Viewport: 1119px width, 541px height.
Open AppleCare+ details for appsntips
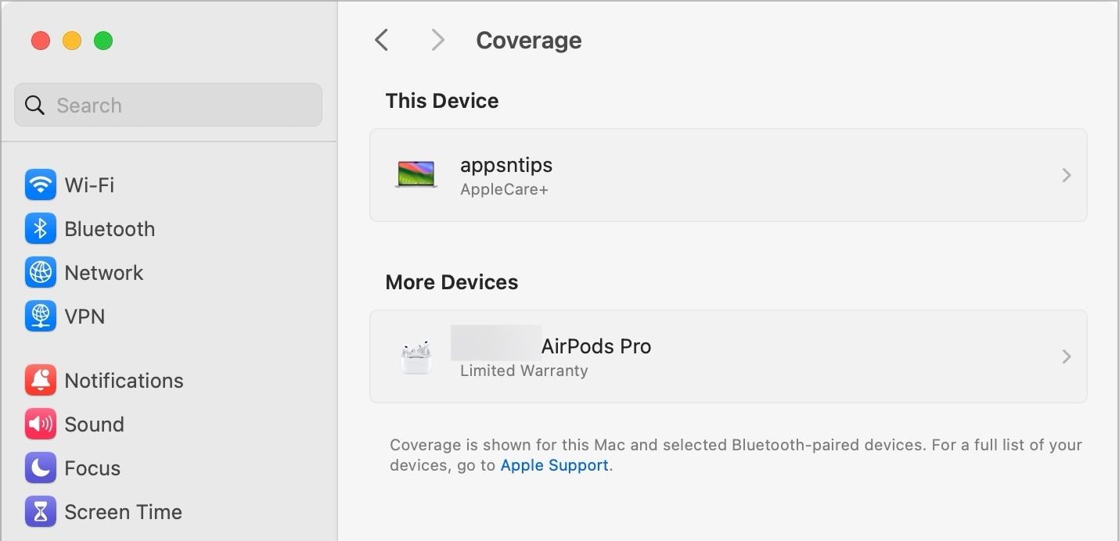pos(505,188)
